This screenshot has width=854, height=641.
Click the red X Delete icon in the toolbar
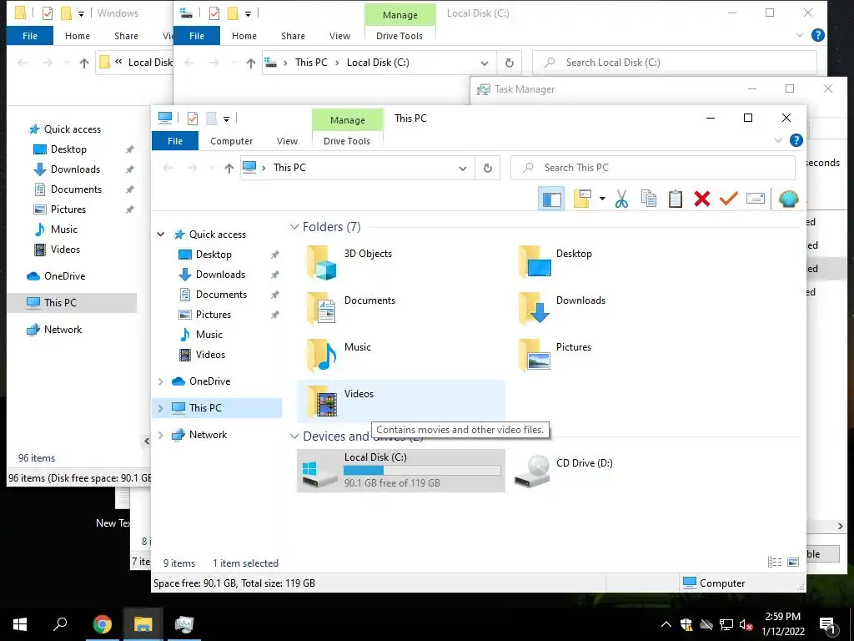702,199
